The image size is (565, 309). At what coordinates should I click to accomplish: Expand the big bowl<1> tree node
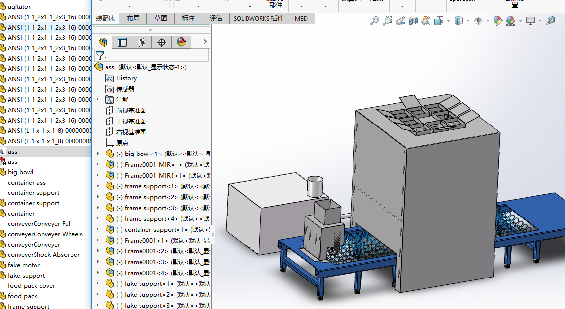[98, 154]
